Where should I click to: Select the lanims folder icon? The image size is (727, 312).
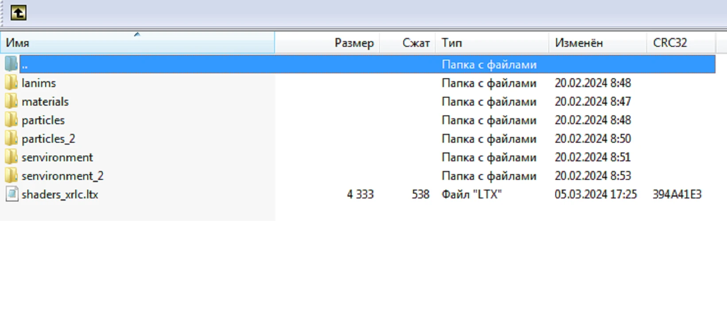(x=12, y=83)
